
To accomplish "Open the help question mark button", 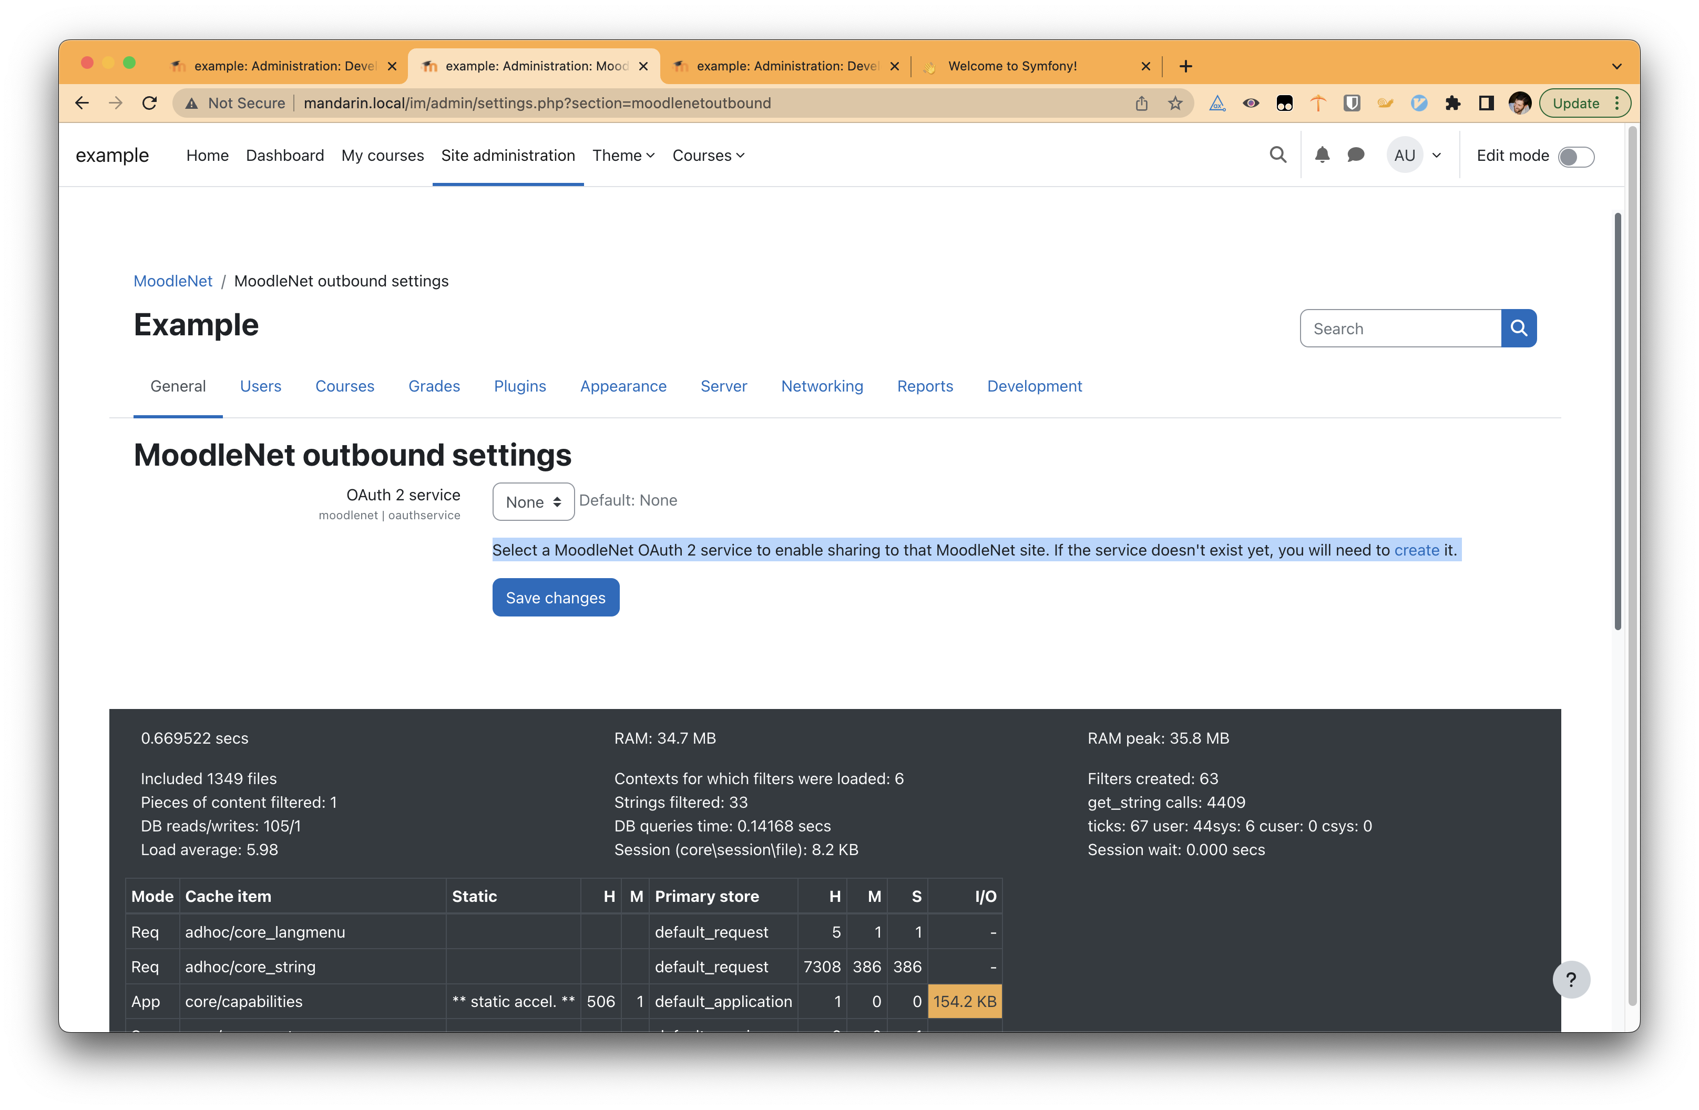I will [x=1571, y=979].
